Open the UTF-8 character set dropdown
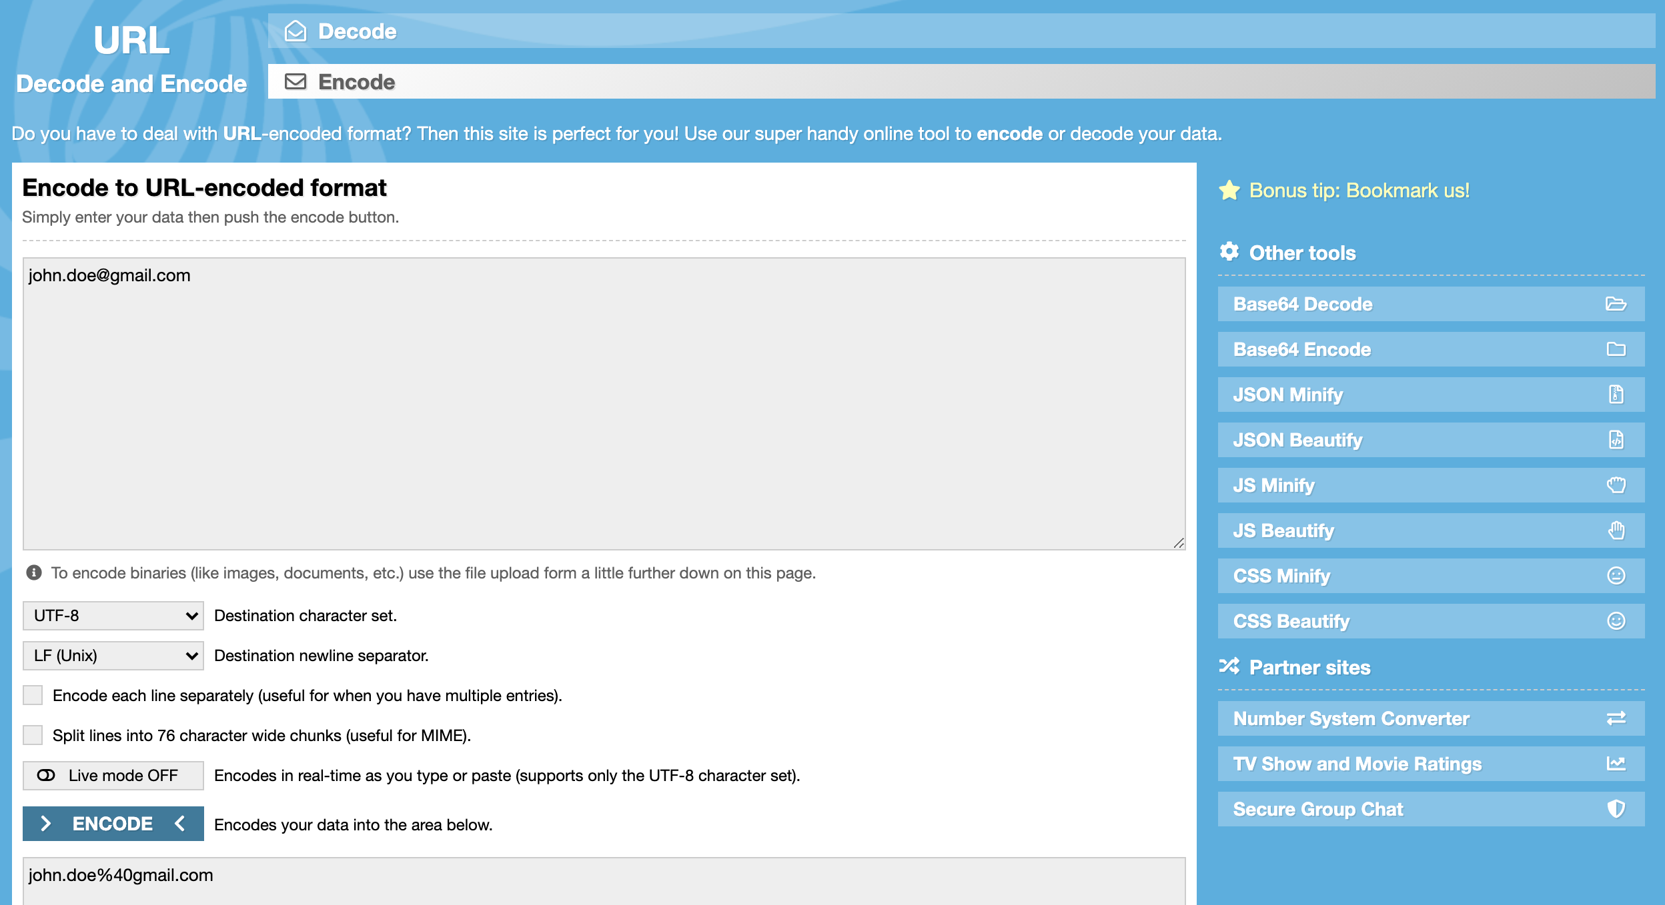This screenshot has width=1665, height=905. pos(113,616)
